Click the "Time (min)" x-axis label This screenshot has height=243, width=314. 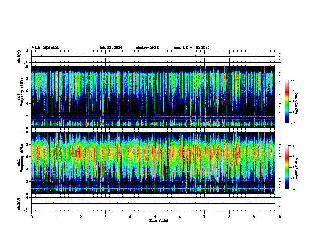coord(159,220)
